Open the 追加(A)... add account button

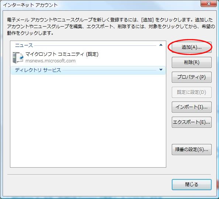click(x=192, y=47)
